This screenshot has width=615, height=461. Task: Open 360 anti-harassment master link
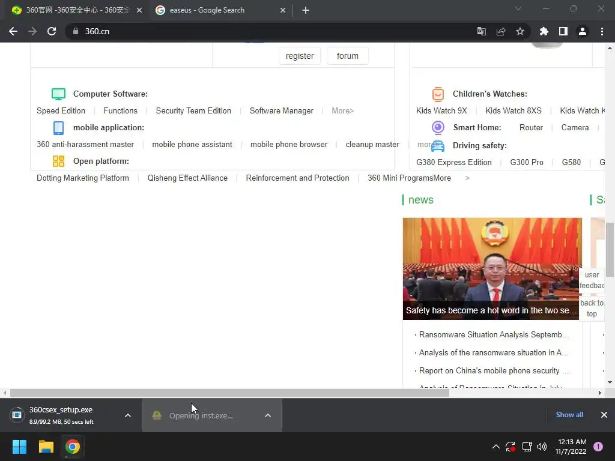85,145
